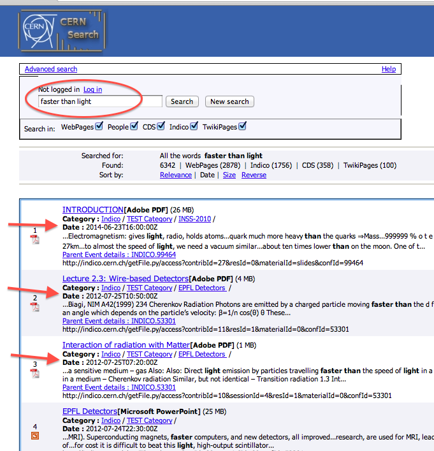Open EPFL Detectors category under Interaction of radiation
This screenshot has width=434, height=451.
point(202,354)
